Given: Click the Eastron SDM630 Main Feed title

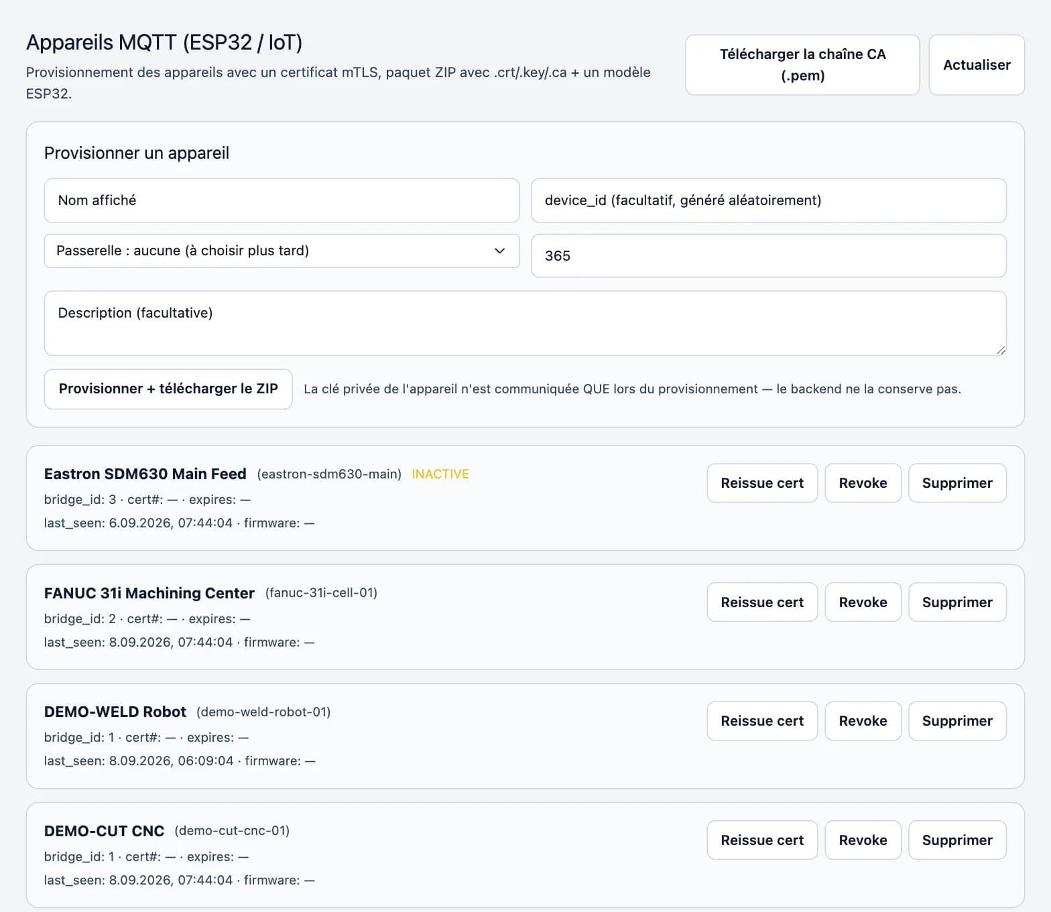Looking at the screenshot, I should (145, 474).
